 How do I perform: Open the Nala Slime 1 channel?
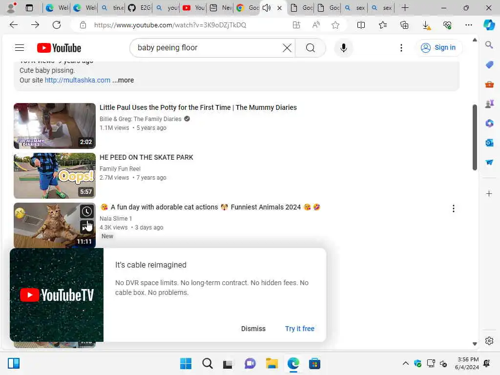tap(115, 218)
